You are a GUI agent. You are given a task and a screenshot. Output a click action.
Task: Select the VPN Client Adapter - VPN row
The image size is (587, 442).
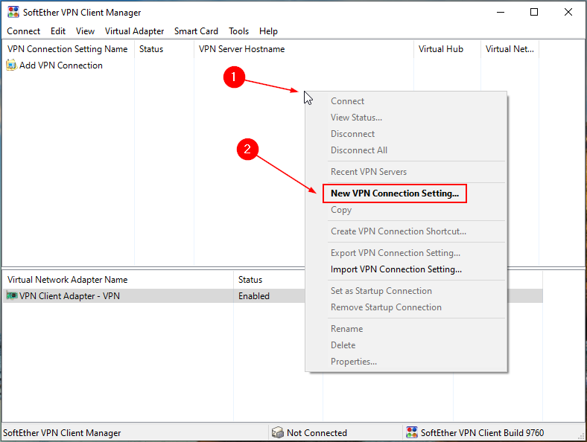click(154, 296)
